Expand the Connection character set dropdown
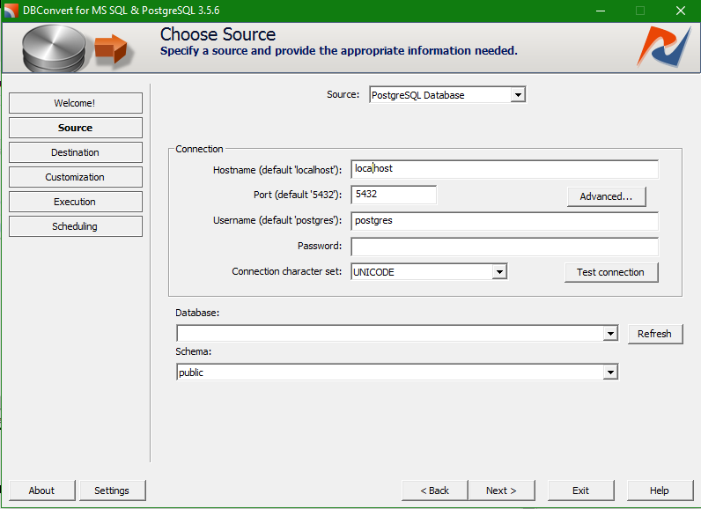The image size is (701, 509). pyautogui.click(x=499, y=272)
